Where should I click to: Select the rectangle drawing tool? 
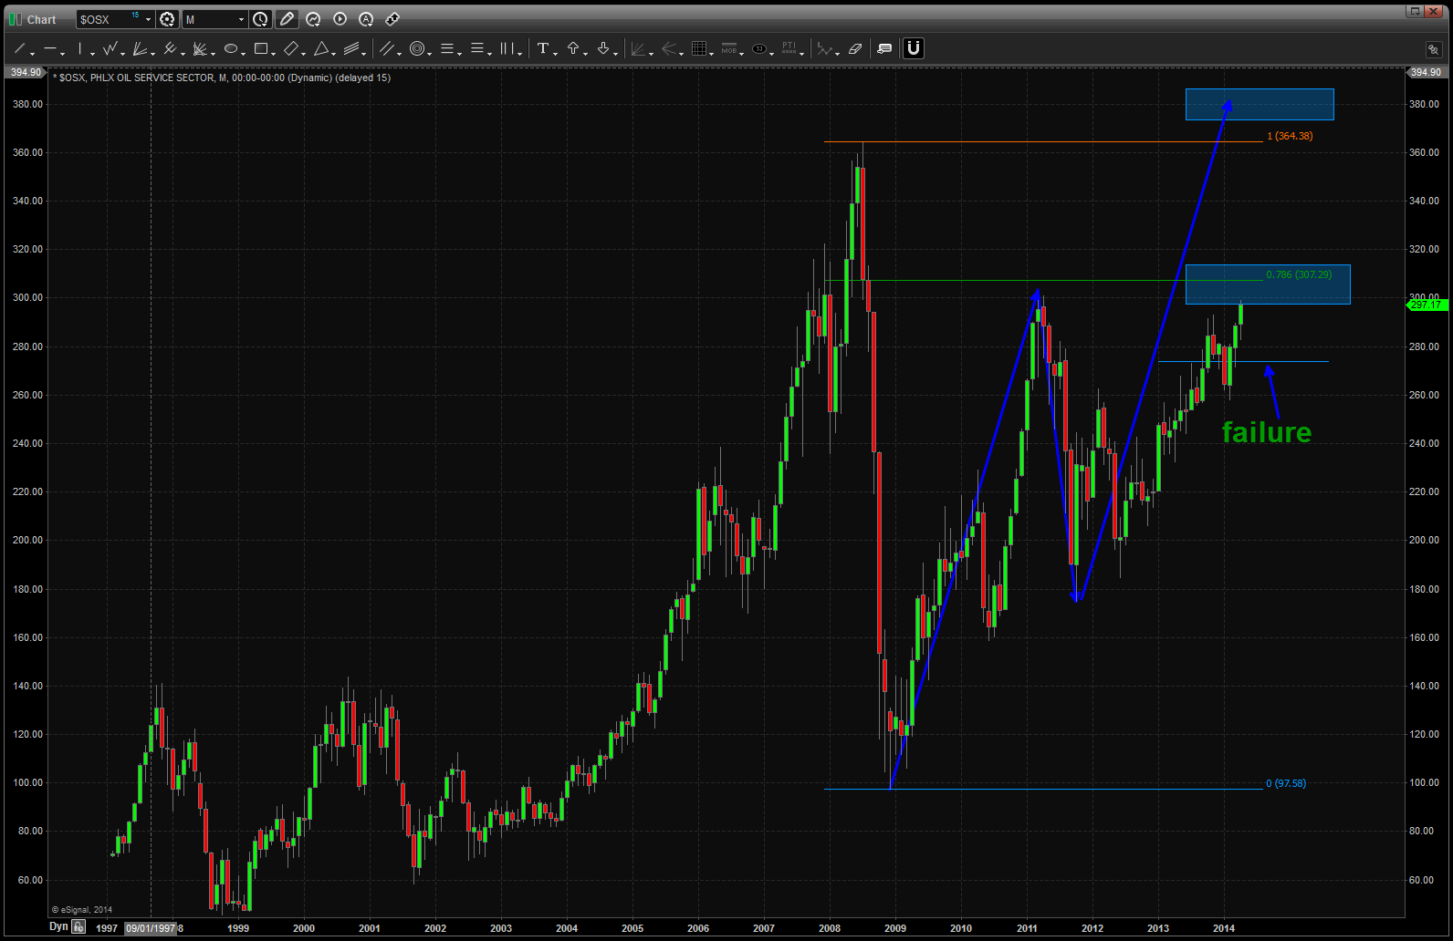point(261,48)
